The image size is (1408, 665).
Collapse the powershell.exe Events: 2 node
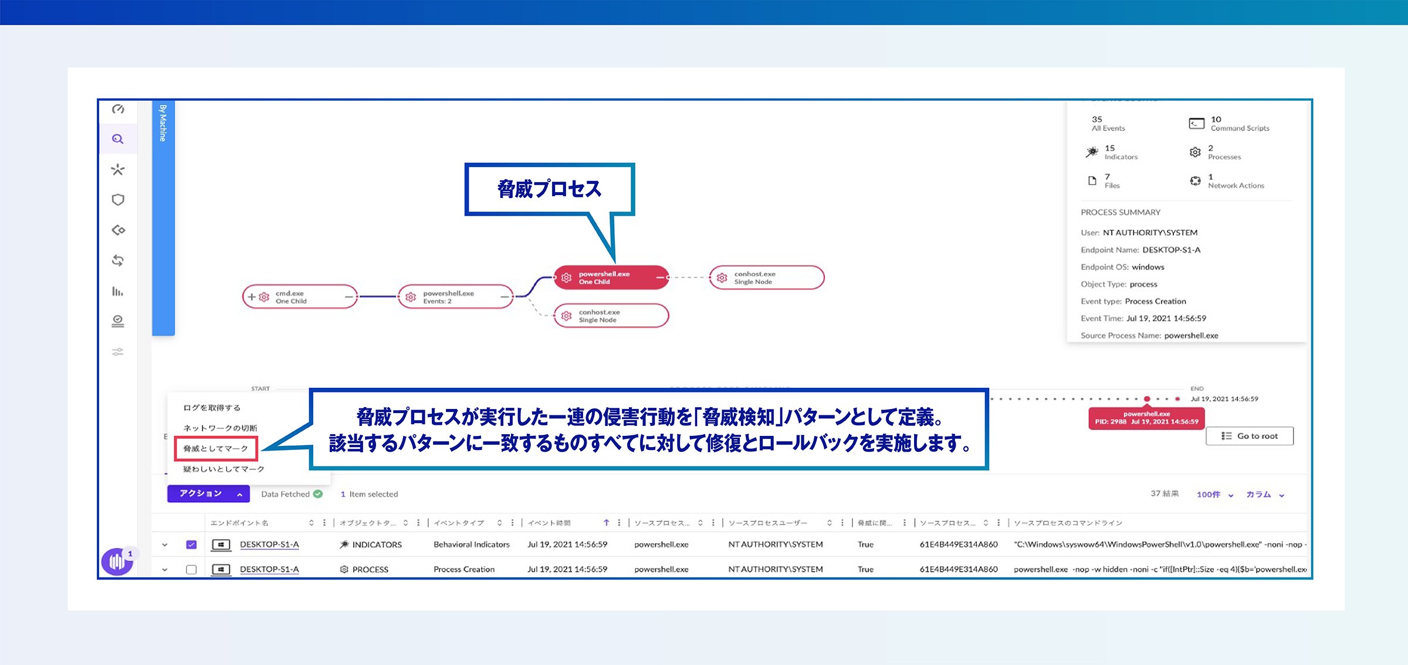tap(504, 297)
